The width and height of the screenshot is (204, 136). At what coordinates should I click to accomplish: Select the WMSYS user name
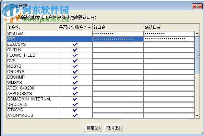pyautogui.click(x=15, y=83)
